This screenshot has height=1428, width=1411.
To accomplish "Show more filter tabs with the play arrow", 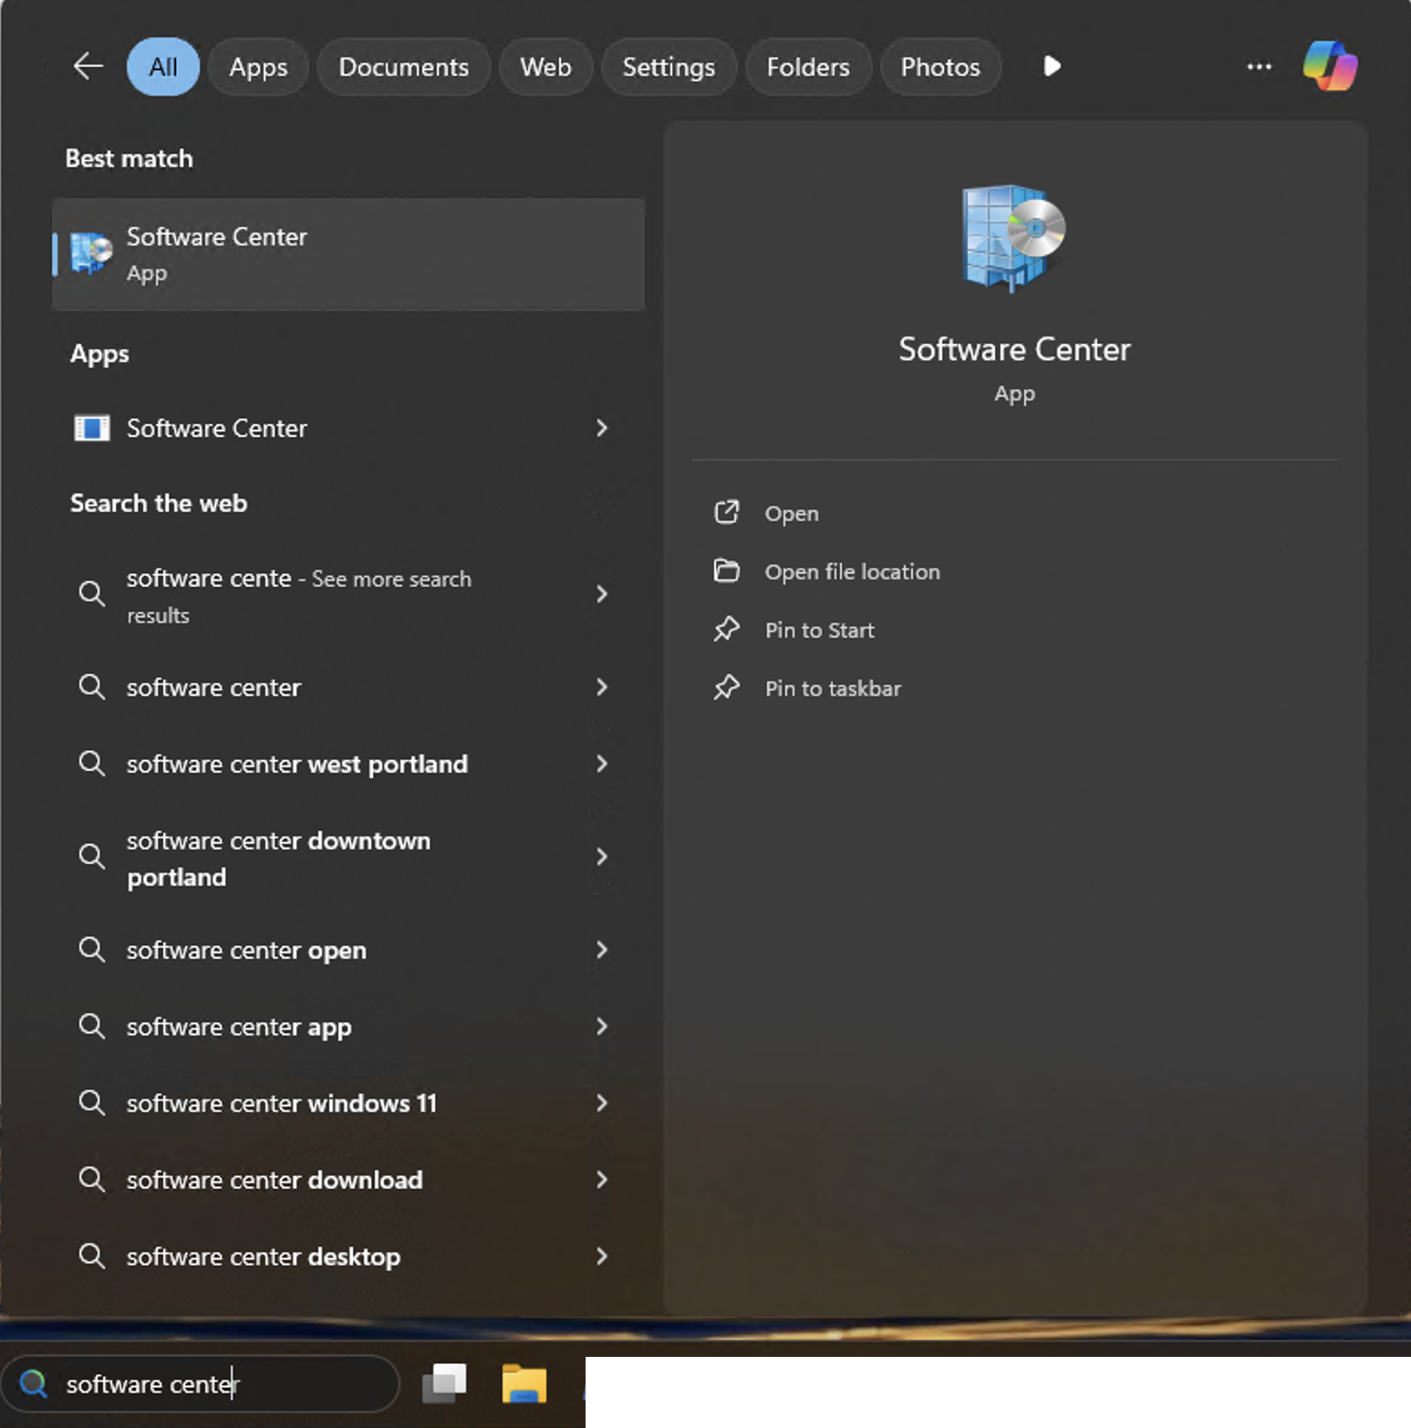I will (1052, 67).
